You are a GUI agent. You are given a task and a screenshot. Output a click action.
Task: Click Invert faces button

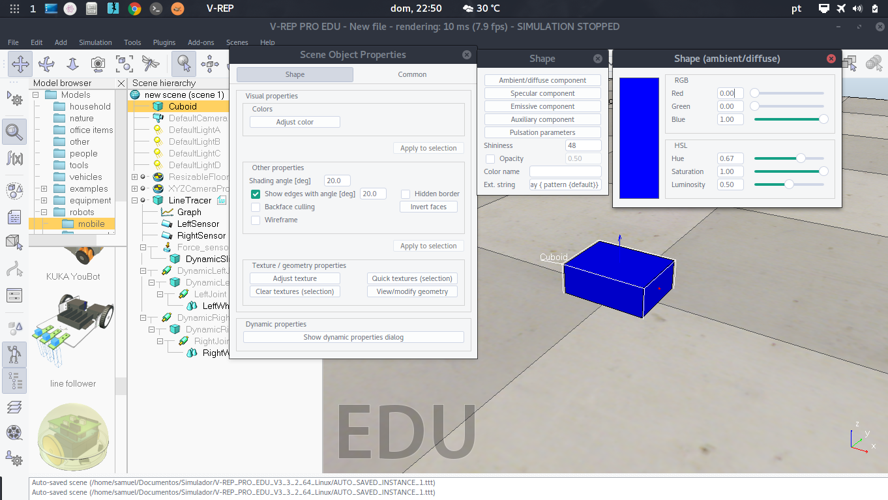click(428, 207)
